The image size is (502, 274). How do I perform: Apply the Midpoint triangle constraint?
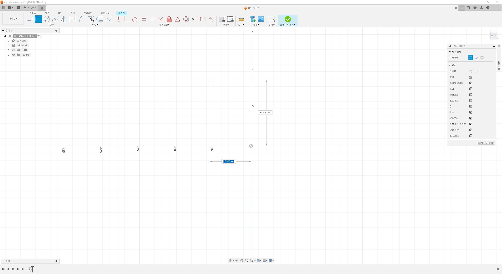pyautogui.click(x=178, y=19)
